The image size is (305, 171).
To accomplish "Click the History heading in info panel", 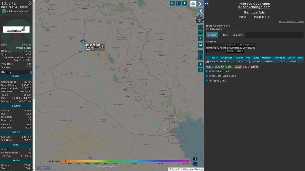I will (x=6, y=72).
